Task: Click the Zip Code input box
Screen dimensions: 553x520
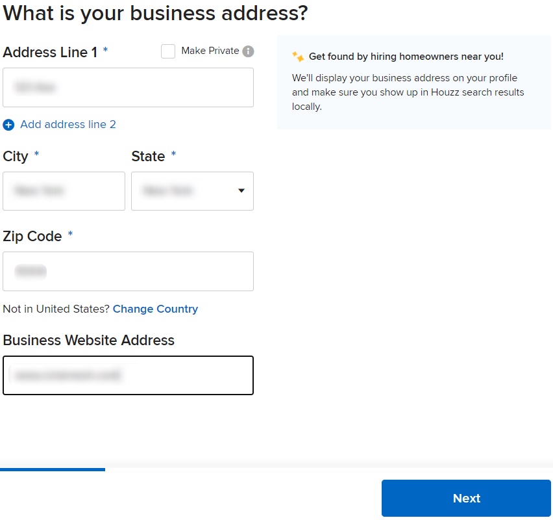Action: pos(128,271)
